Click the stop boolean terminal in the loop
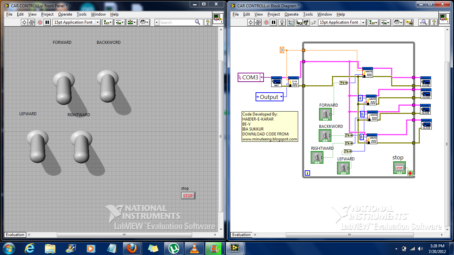454x255 pixels. coord(399,168)
